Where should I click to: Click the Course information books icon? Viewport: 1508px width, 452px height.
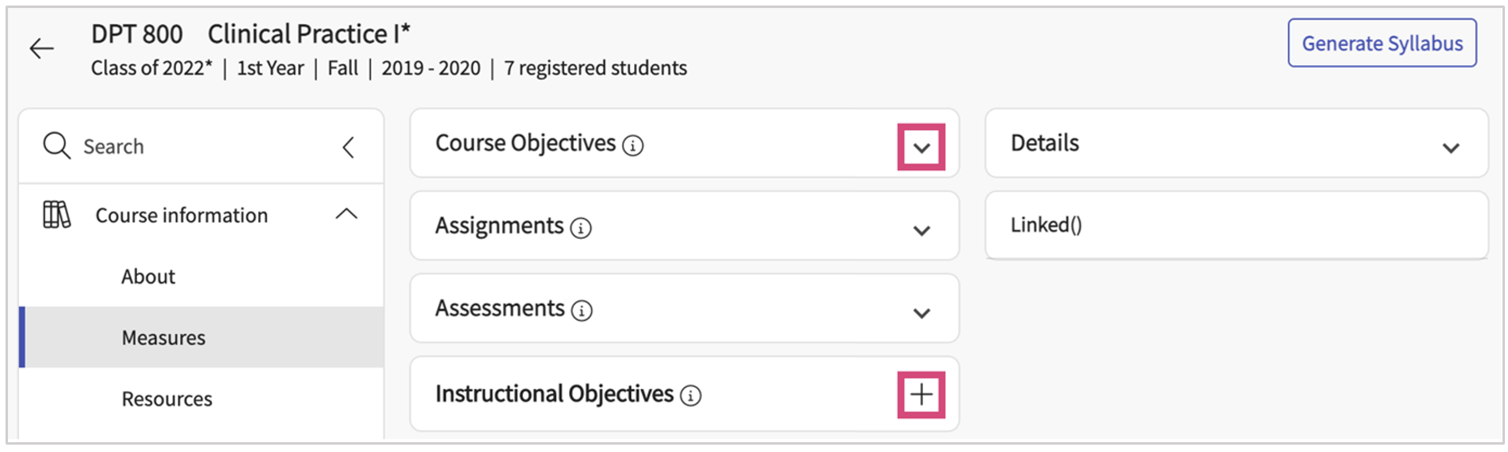[x=57, y=215]
